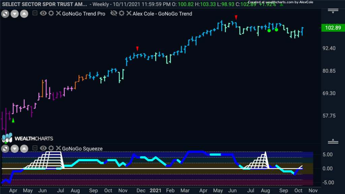The height and width of the screenshot is (194, 345).
Task: Move top pane down with arrow button
Action: click(15, 14)
